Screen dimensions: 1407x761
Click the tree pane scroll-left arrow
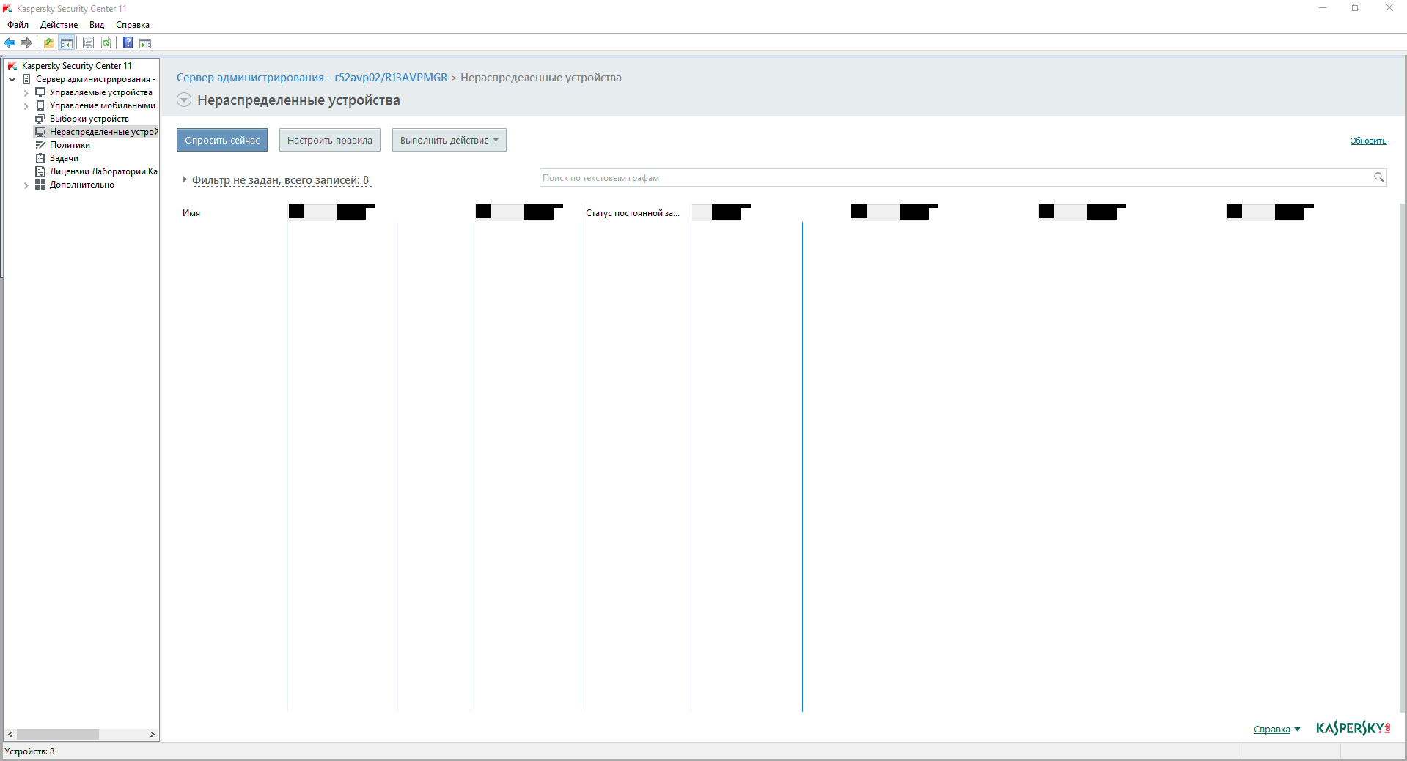(x=10, y=734)
